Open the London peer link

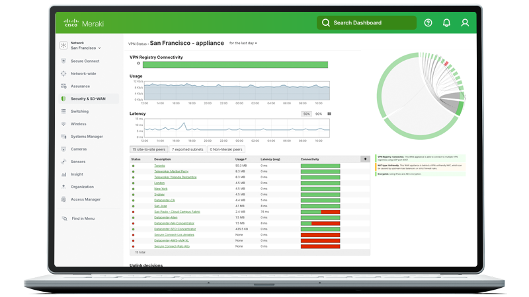pyautogui.click(x=159, y=183)
